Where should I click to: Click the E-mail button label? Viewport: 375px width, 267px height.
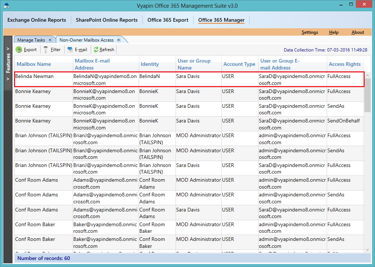pos(81,50)
